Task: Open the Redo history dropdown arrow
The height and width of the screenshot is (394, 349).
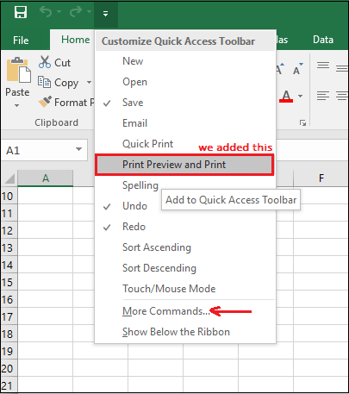Action: (90, 12)
